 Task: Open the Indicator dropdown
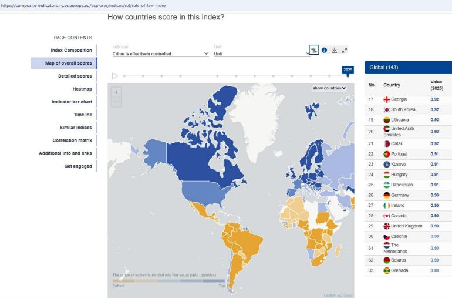160,53
